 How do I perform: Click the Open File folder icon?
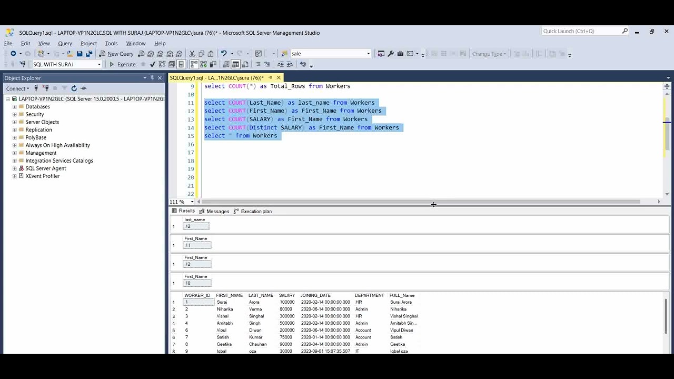(x=70, y=54)
